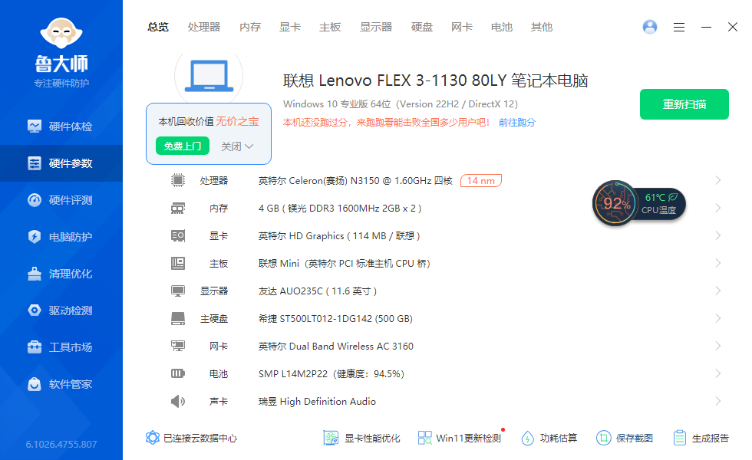The height and width of the screenshot is (460, 752).
Task: Expand the 主板 row chevron
Action: [x=718, y=263]
